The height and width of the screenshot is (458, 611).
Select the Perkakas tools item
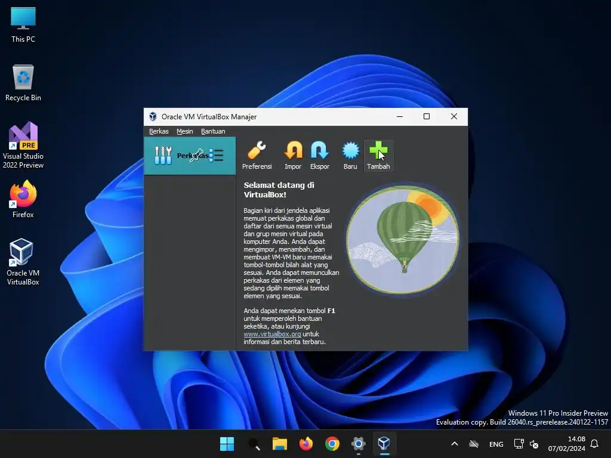190,156
